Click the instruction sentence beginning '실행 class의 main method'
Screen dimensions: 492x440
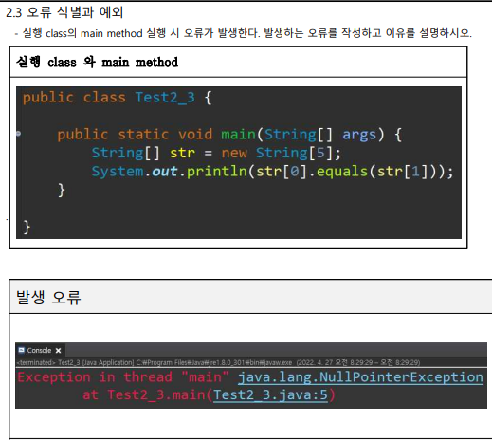247,33
